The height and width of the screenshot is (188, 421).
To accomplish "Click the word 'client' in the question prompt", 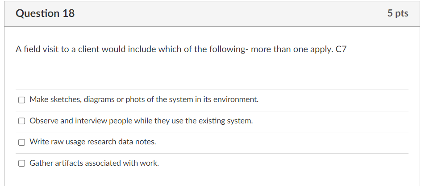I will pos(89,49).
